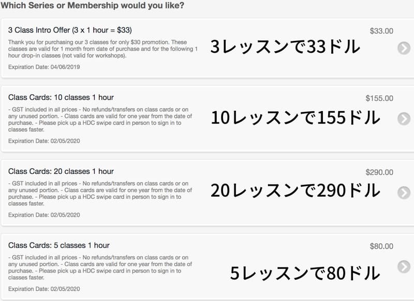The height and width of the screenshot is (301, 414).
Task: Click the 10 classes card description text
Action: [100, 119]
